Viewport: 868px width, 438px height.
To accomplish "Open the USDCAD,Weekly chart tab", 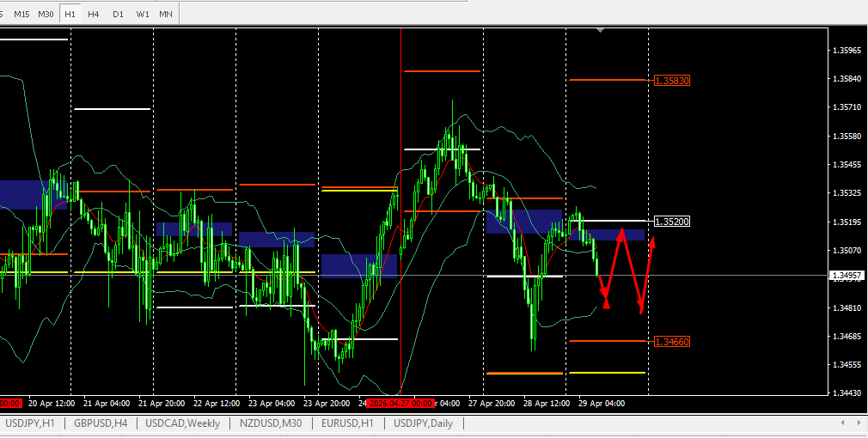I will pyautogui.click(x=182, y=423).
